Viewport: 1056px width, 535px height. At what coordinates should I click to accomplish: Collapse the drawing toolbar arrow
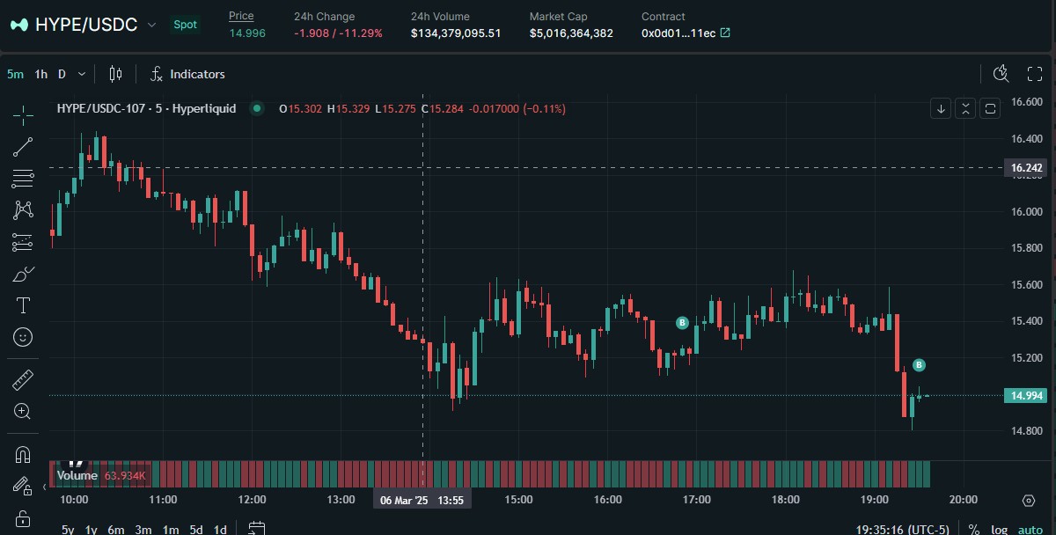point(45,487)
